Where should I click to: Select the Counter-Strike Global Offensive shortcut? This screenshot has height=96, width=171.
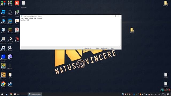click(x=3, y=76)
